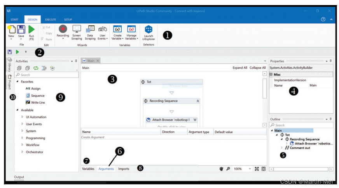Click Collapse All in the designer
Viewport: 339px width, 188px height.
(x=257, y=68)
